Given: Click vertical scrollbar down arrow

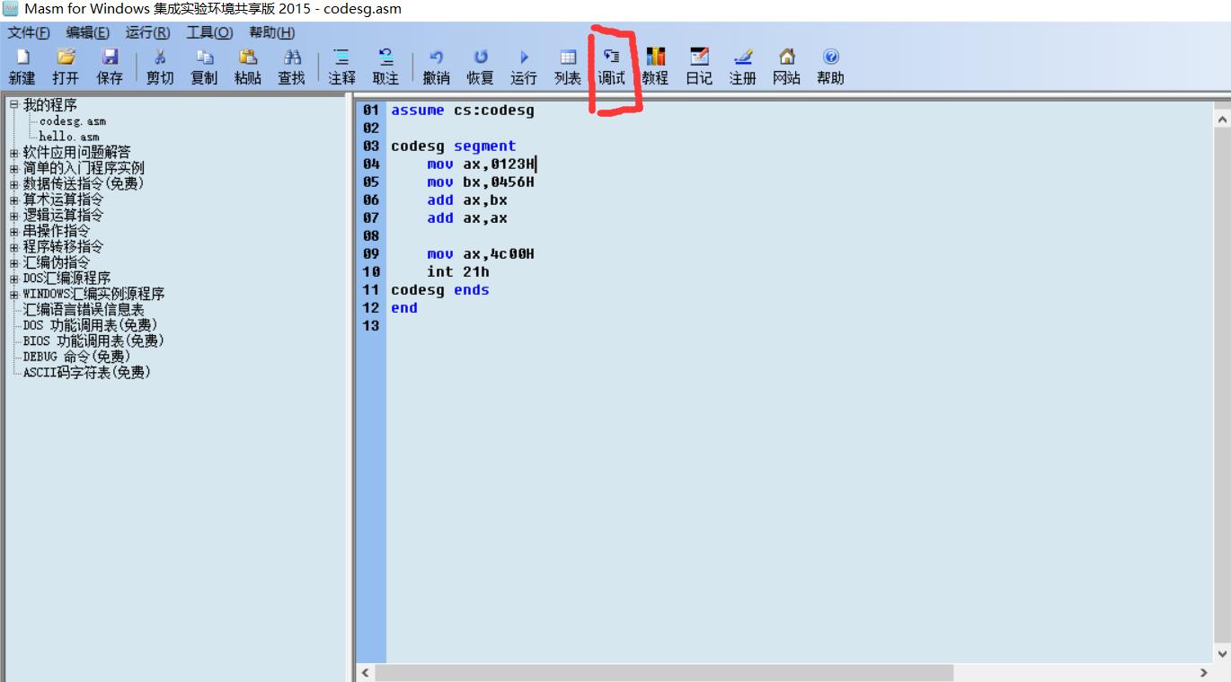Looking at the screenshot, I should pyautogui.click(x=1222, y=654).
